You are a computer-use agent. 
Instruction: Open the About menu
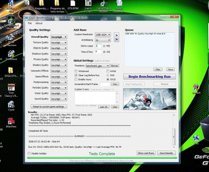pos(39,23)
